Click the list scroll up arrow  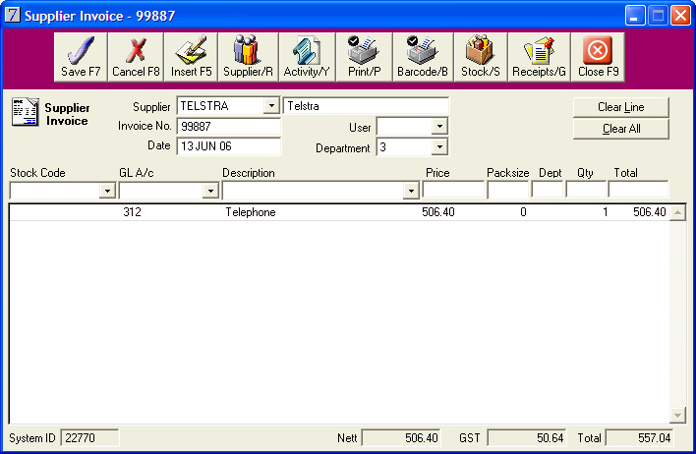[677, 212]
